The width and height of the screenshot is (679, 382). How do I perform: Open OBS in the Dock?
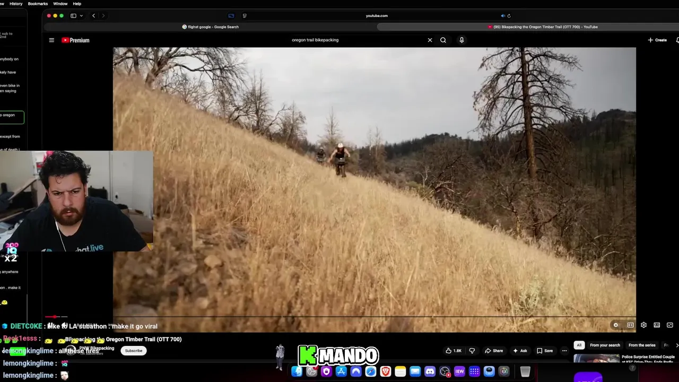tap(445, 372)
